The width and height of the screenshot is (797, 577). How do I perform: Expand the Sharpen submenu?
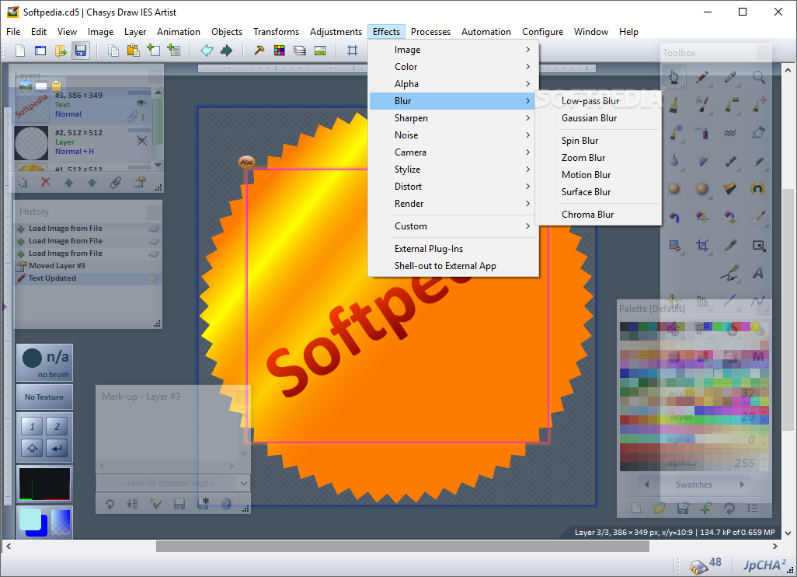[x=454, y=118]
